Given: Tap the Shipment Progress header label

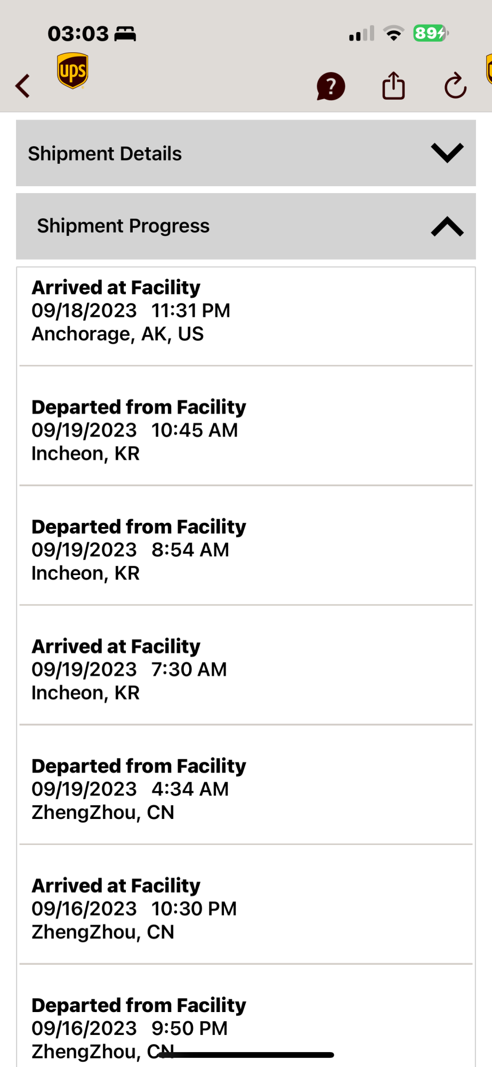Looking at the screenshot, I should (123, 226).
